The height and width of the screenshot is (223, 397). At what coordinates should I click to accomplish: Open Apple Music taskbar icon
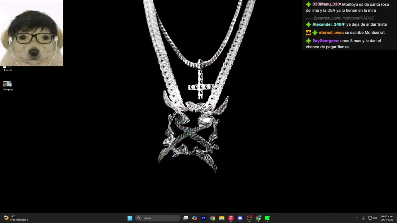(231, 218)
